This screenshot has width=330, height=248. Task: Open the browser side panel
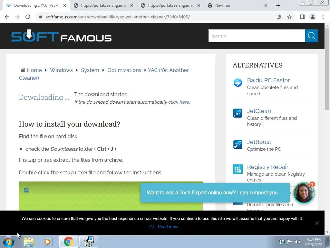point(302,17)
